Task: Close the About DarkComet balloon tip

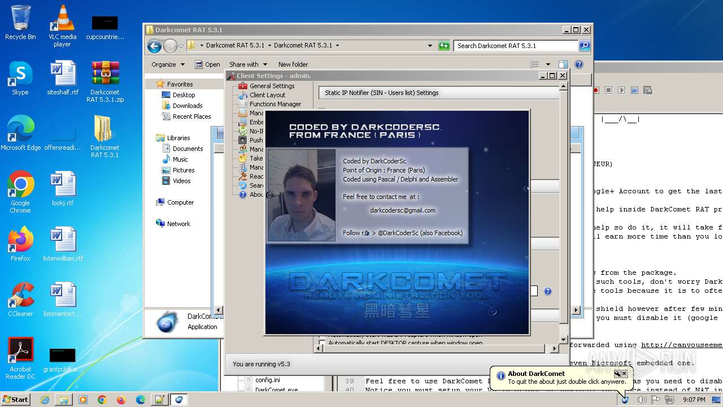Action: (x=624, y=373)
